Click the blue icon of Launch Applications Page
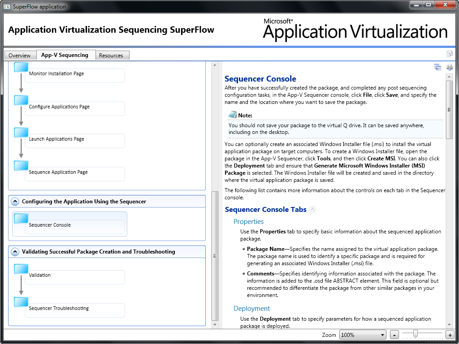The width and height of the screenshot is (459, 344). 21,133
